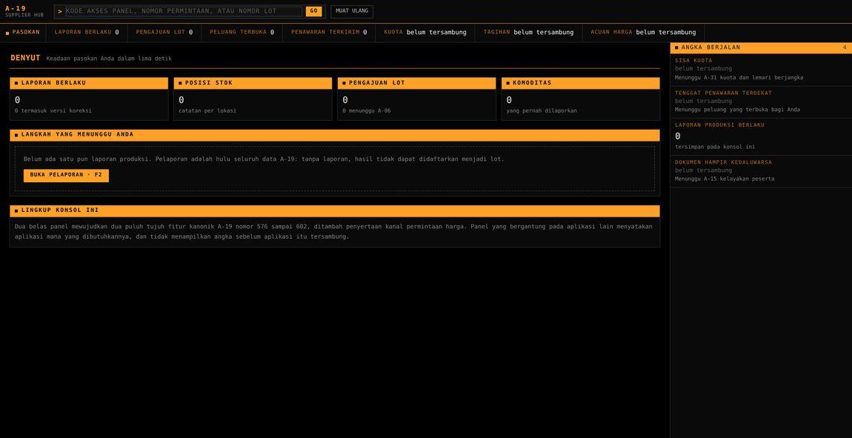Click the square marker on Posisi Stok header
The width and height of the screenshot is (852, 438).
pyautogui.click(x=180, y=83)
